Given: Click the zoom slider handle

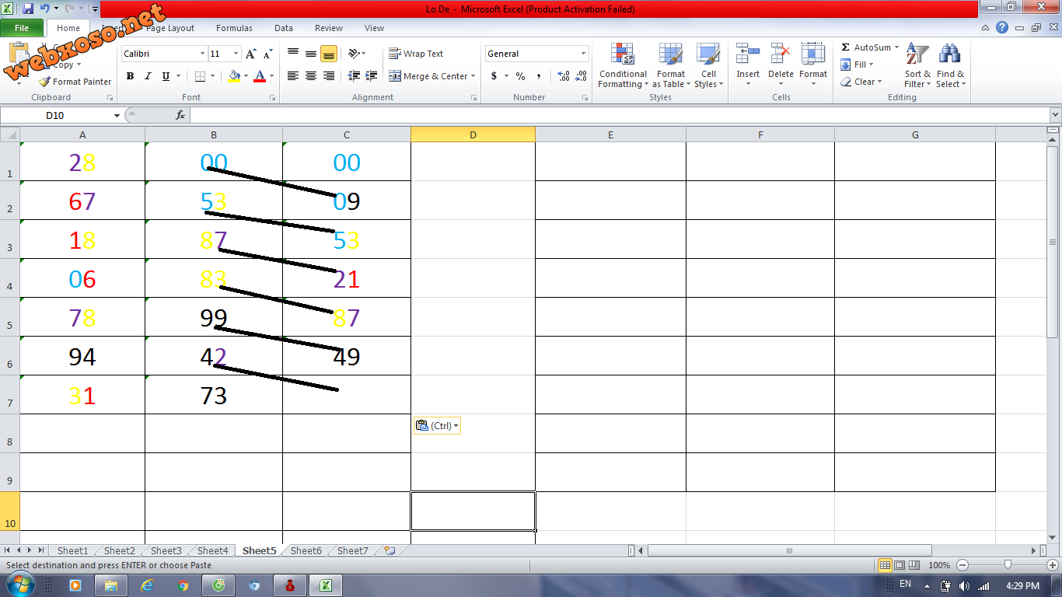Looking at the screenshot, I should coord(1008,565).
